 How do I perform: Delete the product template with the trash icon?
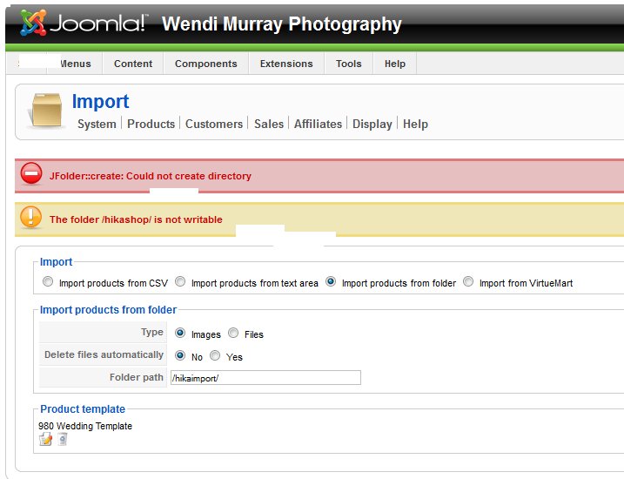[63, 440]
